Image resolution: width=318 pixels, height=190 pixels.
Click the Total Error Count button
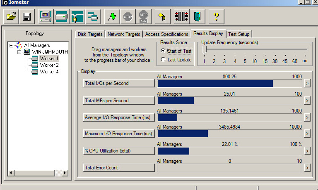click(x=119, y=168)
